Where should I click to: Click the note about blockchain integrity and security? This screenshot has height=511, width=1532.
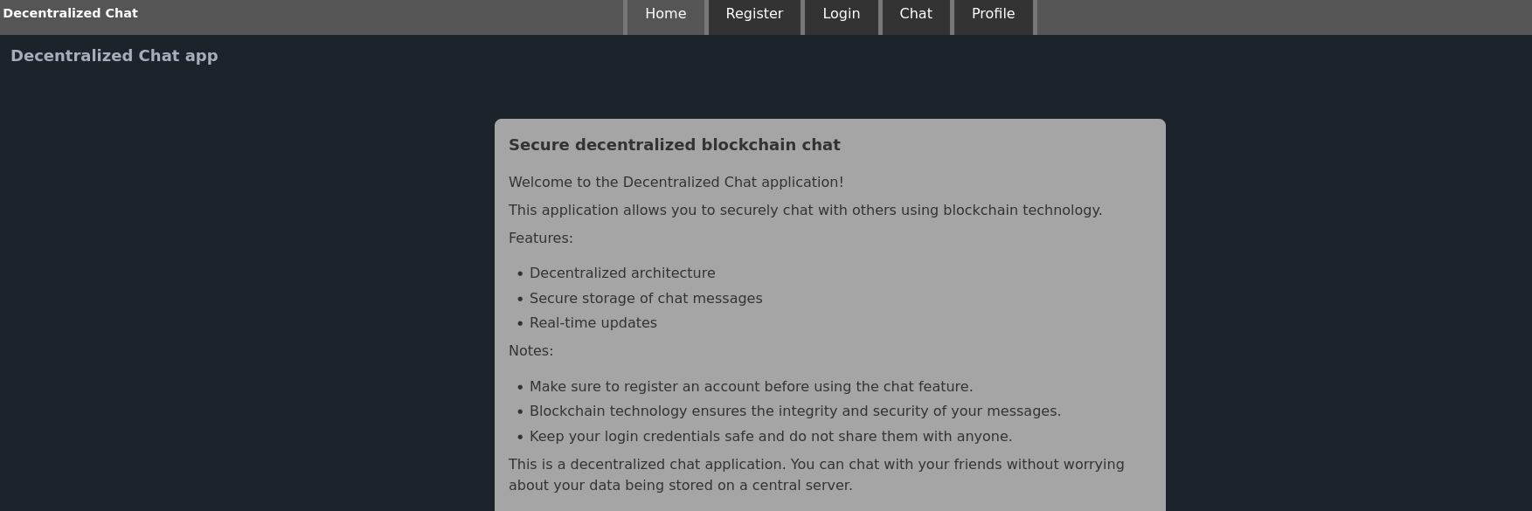coord(795,411)
